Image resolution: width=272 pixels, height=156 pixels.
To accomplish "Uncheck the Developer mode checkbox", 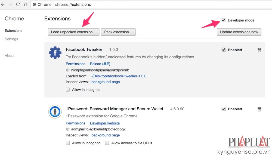I will tap(224, 20).
